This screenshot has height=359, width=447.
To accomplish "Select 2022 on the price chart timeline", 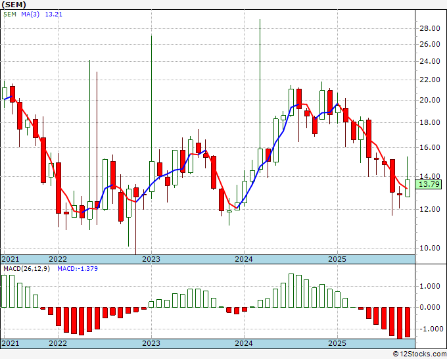I will 58,259.
